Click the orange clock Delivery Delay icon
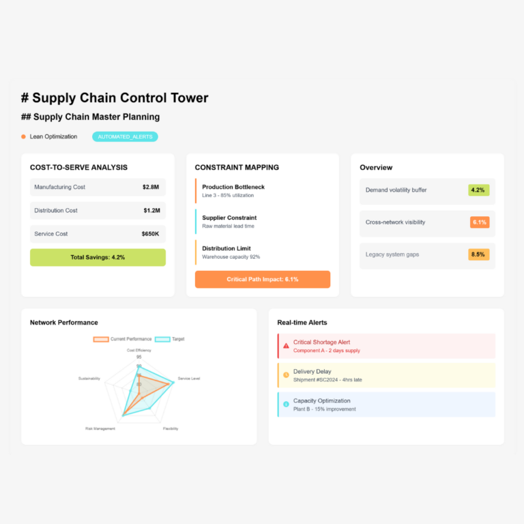524x524 pixels. click(286, 375)
